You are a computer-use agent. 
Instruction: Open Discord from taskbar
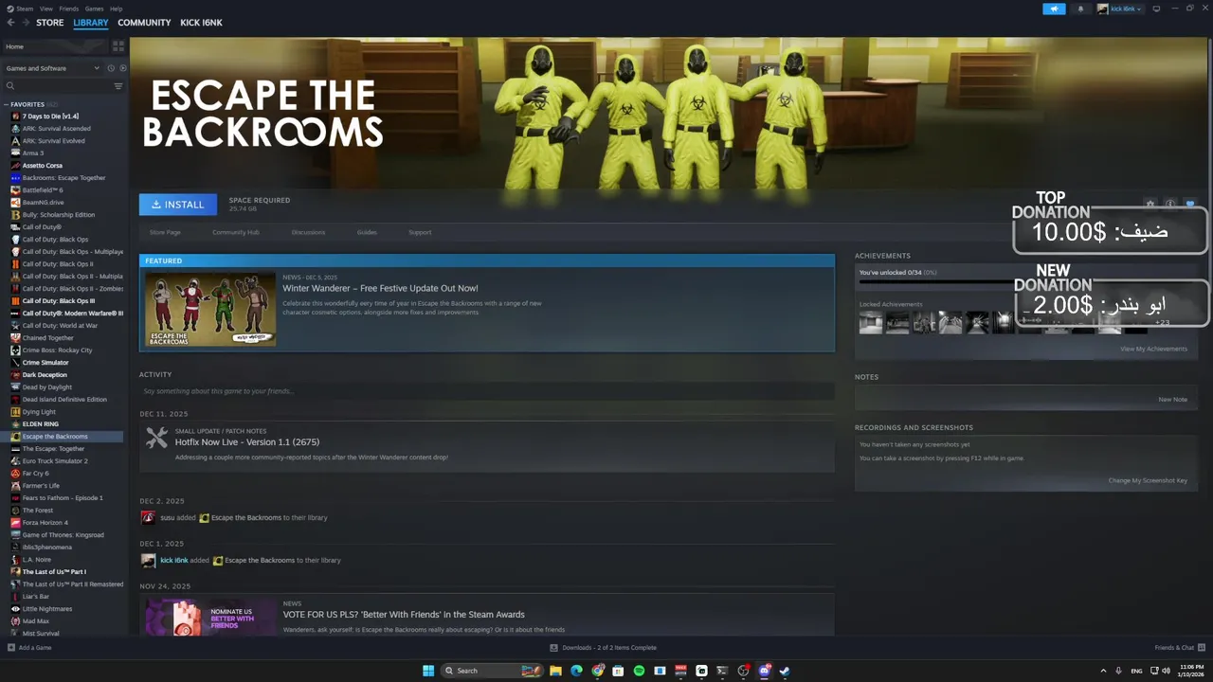click(x=764, y=671)
